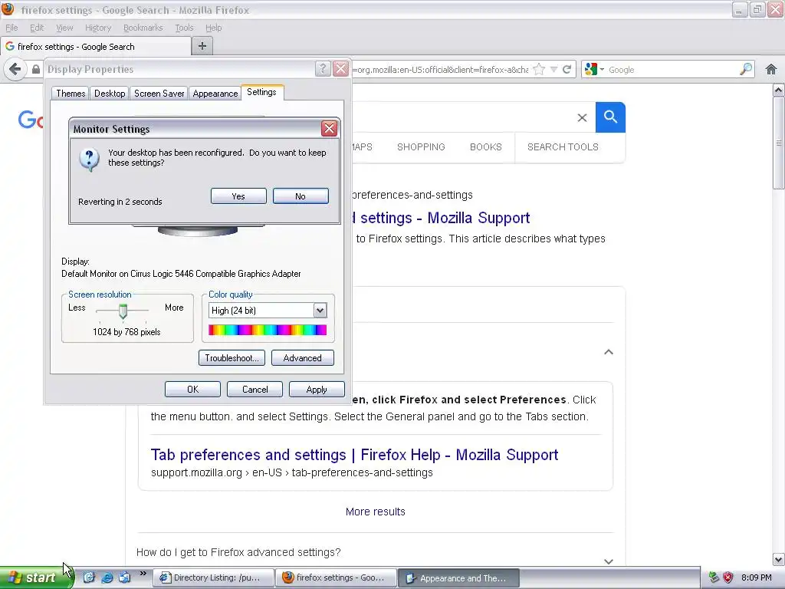Go to the Firefox home page
The image size is (785, 589).
coord(771,69)
